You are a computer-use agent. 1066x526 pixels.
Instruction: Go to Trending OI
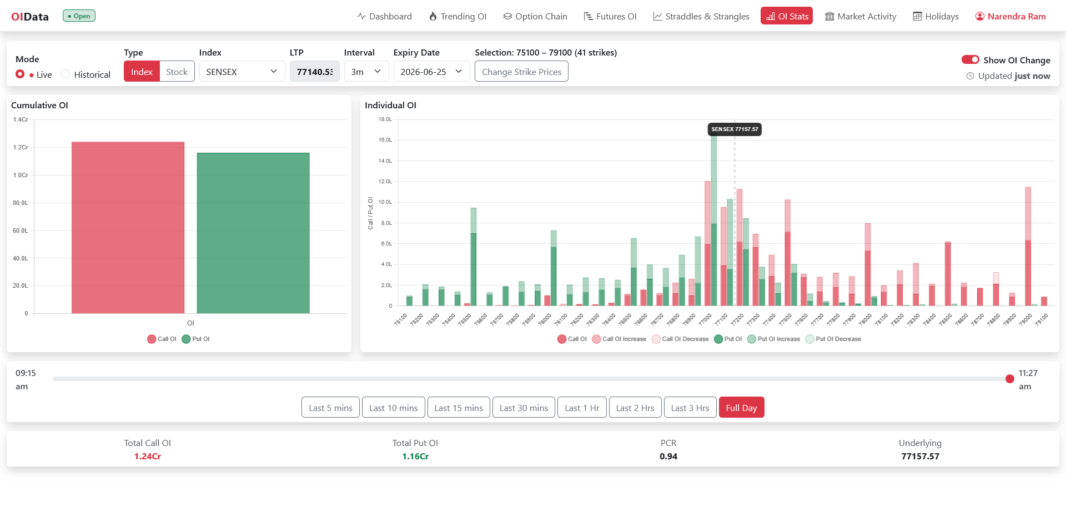(x=458, y=16)
